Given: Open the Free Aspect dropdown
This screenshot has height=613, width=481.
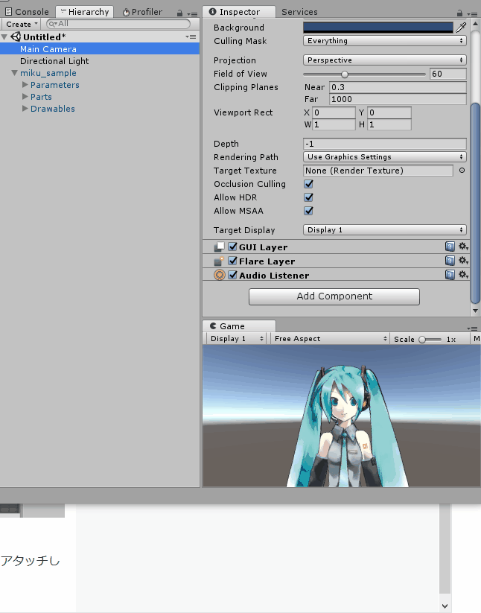Looking at the screenshot, I should (x=330, y=339).
